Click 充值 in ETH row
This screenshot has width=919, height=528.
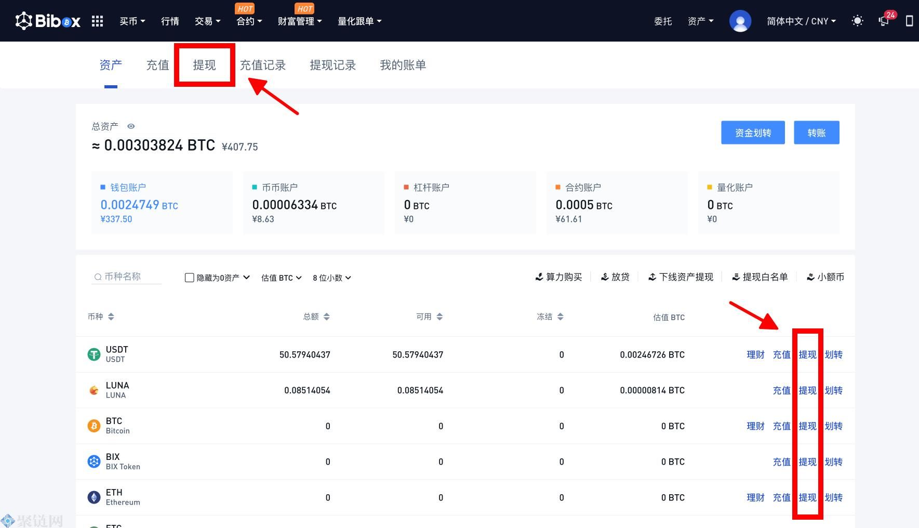tap(781, 497)
